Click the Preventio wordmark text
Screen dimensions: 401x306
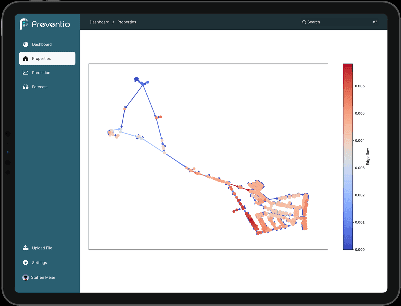(51, 24)
